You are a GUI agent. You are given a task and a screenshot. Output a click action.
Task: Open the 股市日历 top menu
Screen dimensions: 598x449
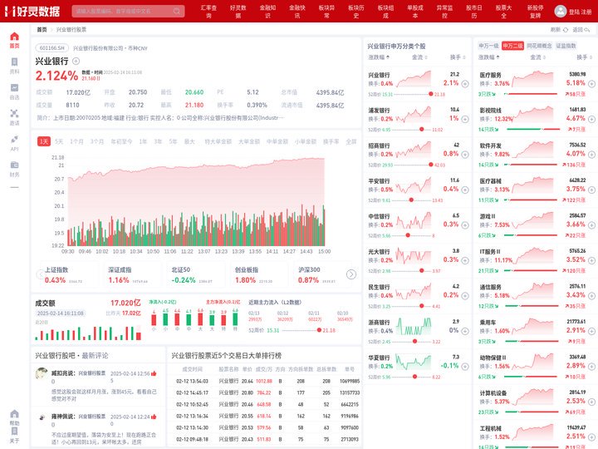click(474, 12)
